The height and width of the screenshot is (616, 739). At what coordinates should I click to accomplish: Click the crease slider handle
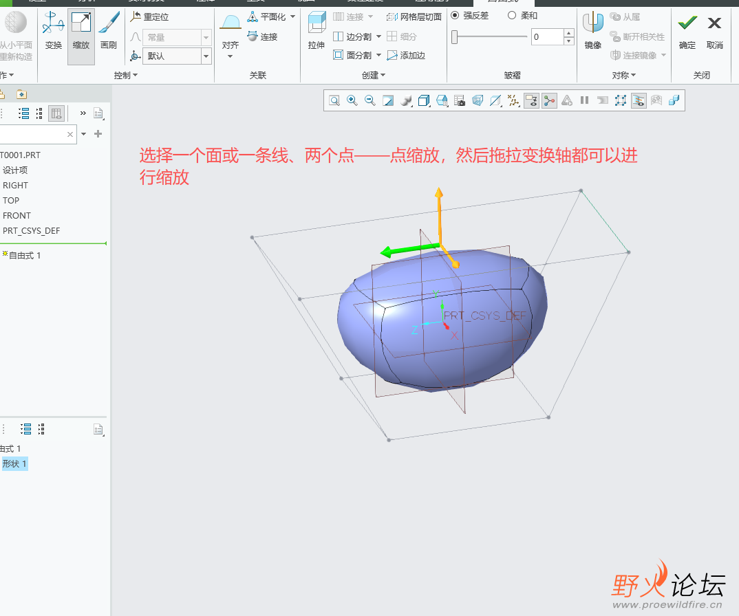(x=454, y=36)
